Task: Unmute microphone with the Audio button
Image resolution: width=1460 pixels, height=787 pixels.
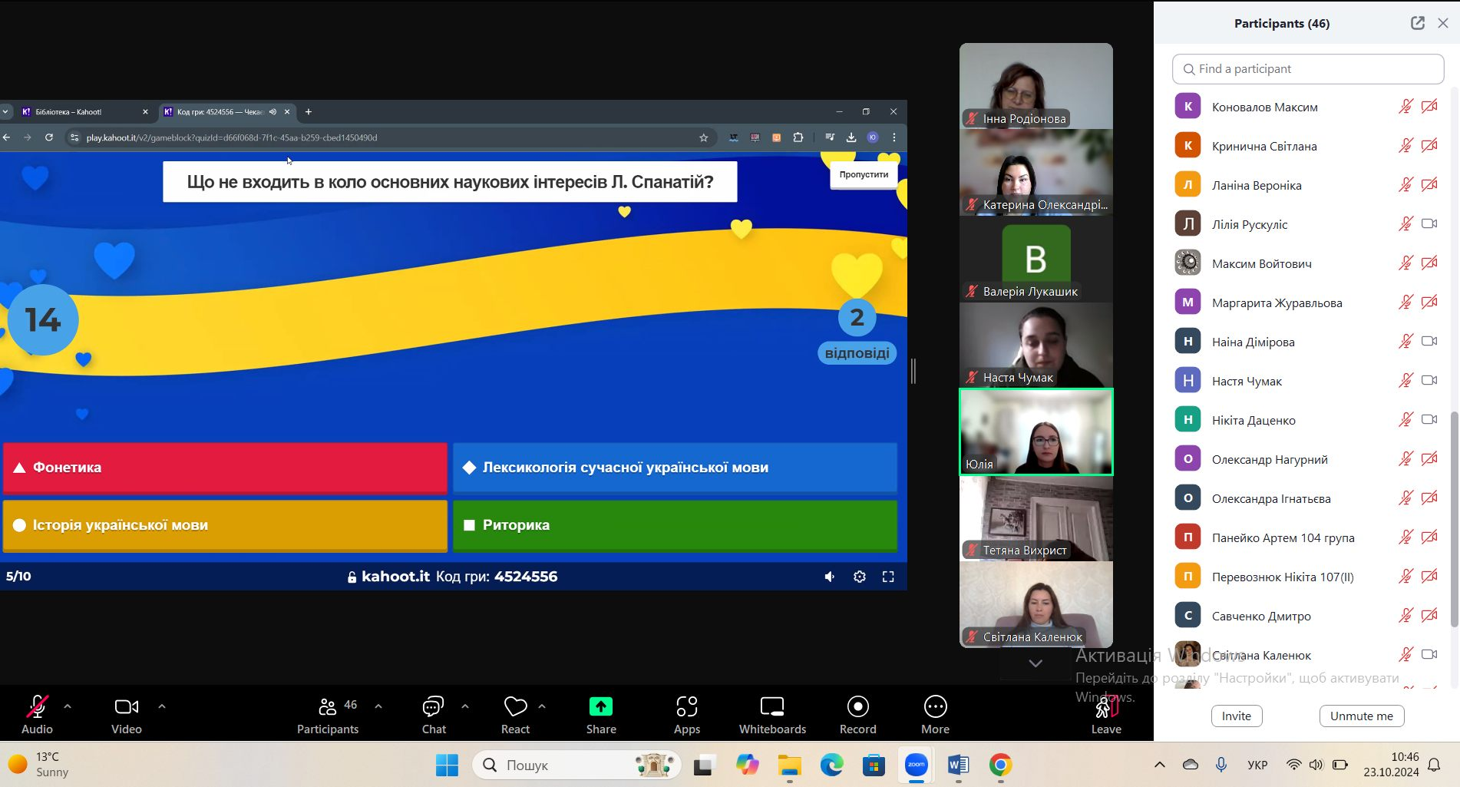Action: [x=37, y=706]
